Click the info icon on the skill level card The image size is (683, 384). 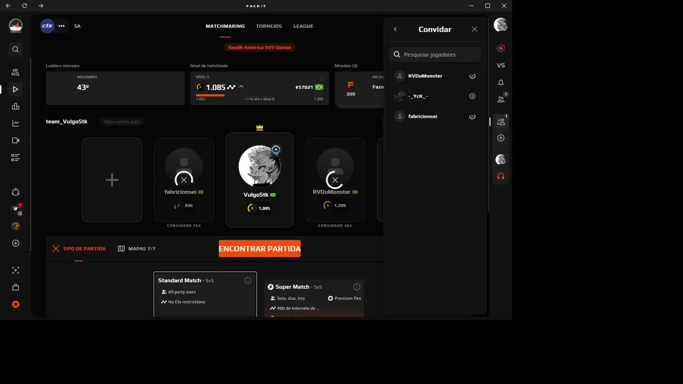(x=322, y=78)
